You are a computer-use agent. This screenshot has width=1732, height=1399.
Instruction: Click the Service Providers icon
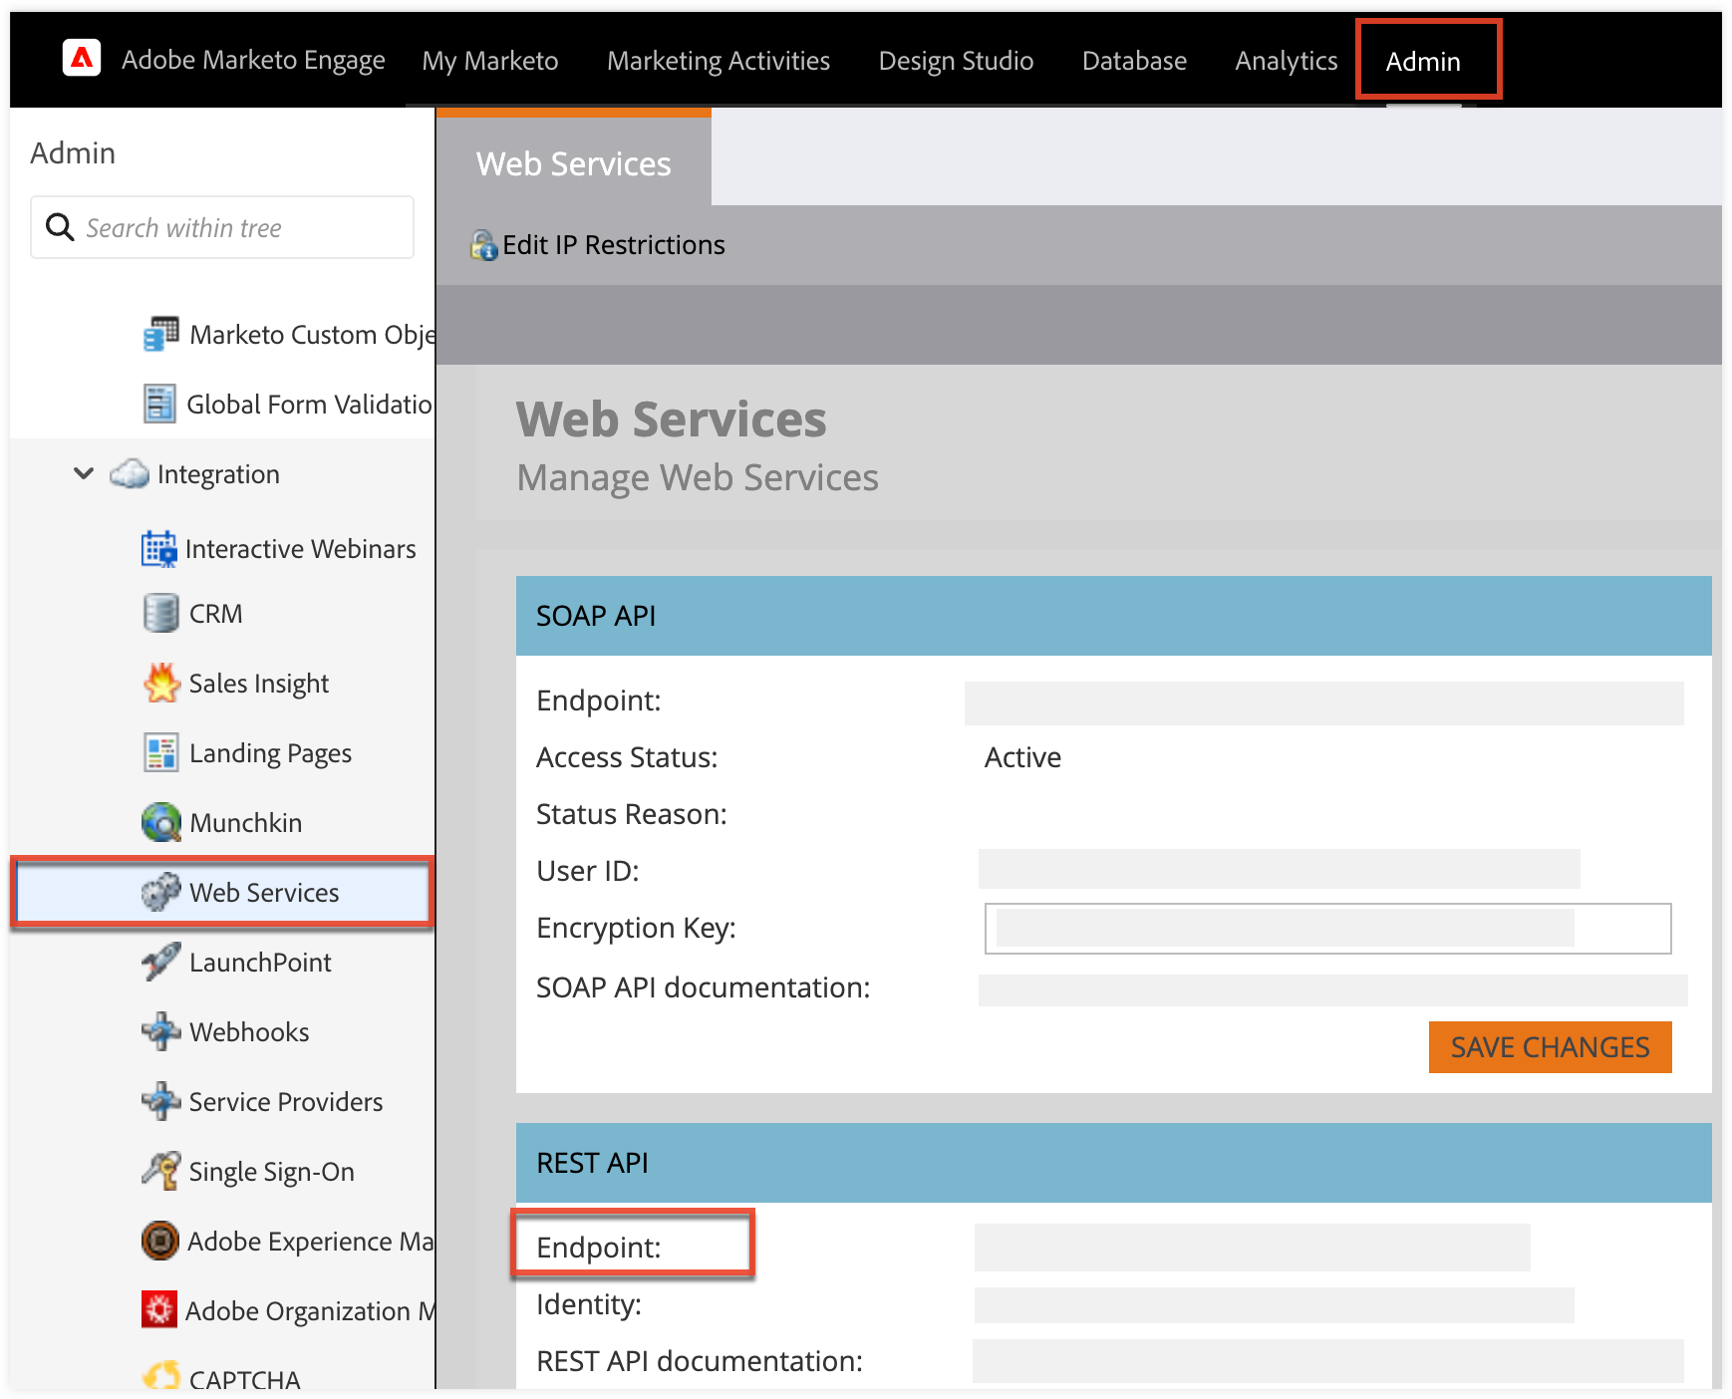[x=159, y=1101]
